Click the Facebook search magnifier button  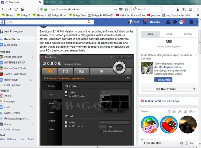click(89, 22)
